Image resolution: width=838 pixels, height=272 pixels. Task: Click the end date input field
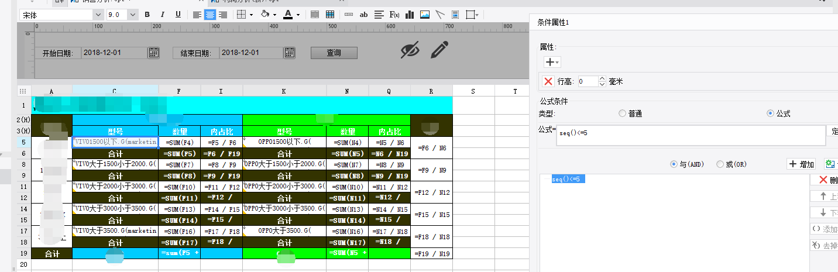(x=252, y=53)
